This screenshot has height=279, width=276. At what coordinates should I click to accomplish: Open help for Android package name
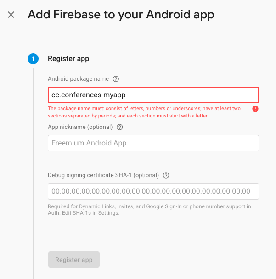116,79
